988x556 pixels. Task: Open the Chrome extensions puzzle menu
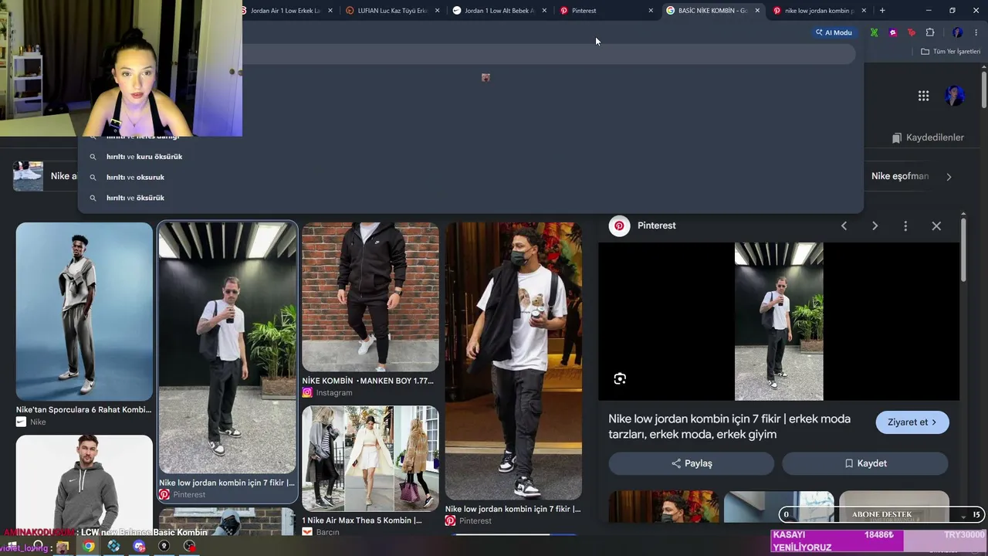930,32
